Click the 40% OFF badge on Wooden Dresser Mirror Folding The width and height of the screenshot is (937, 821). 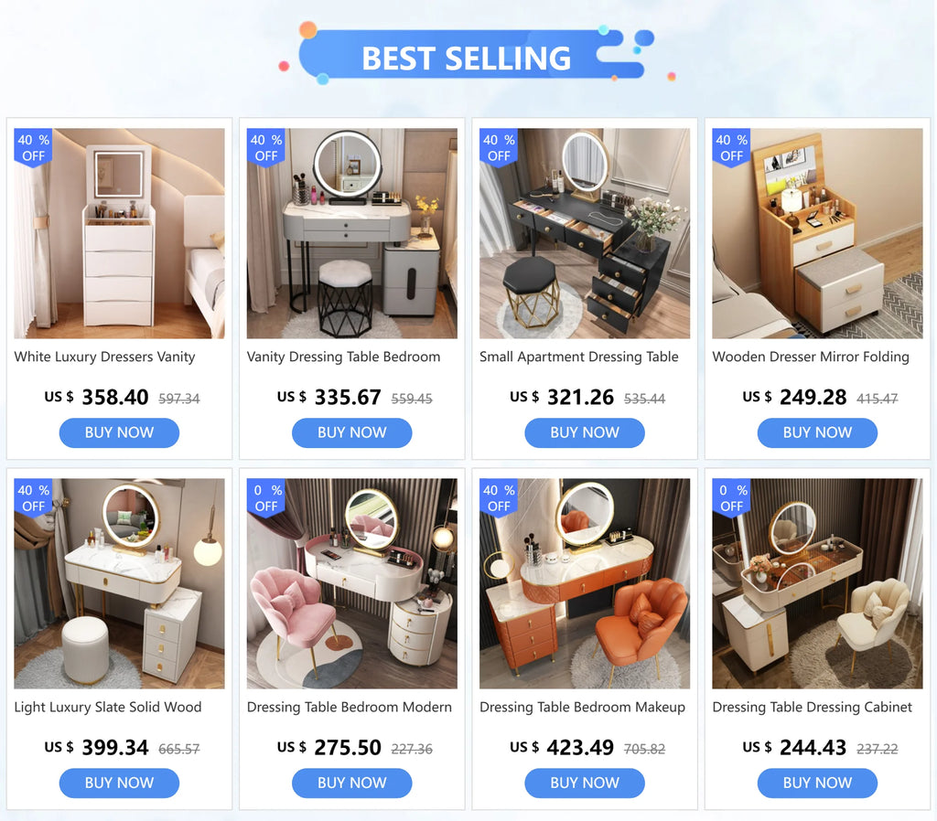pyautogui.click(x=731, y=147)
